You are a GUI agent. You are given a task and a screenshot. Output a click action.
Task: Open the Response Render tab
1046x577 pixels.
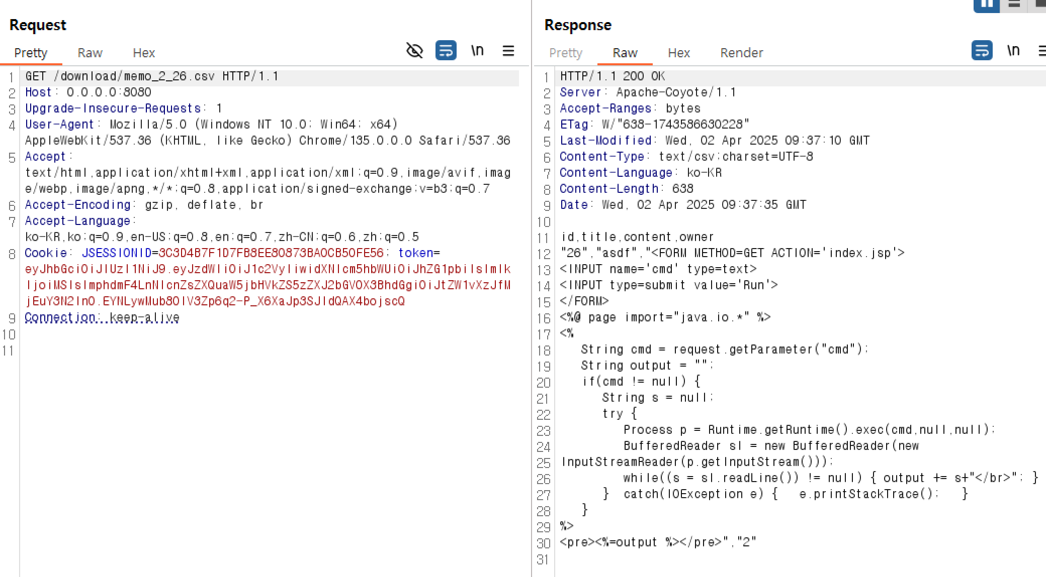(x=741, y=53)
